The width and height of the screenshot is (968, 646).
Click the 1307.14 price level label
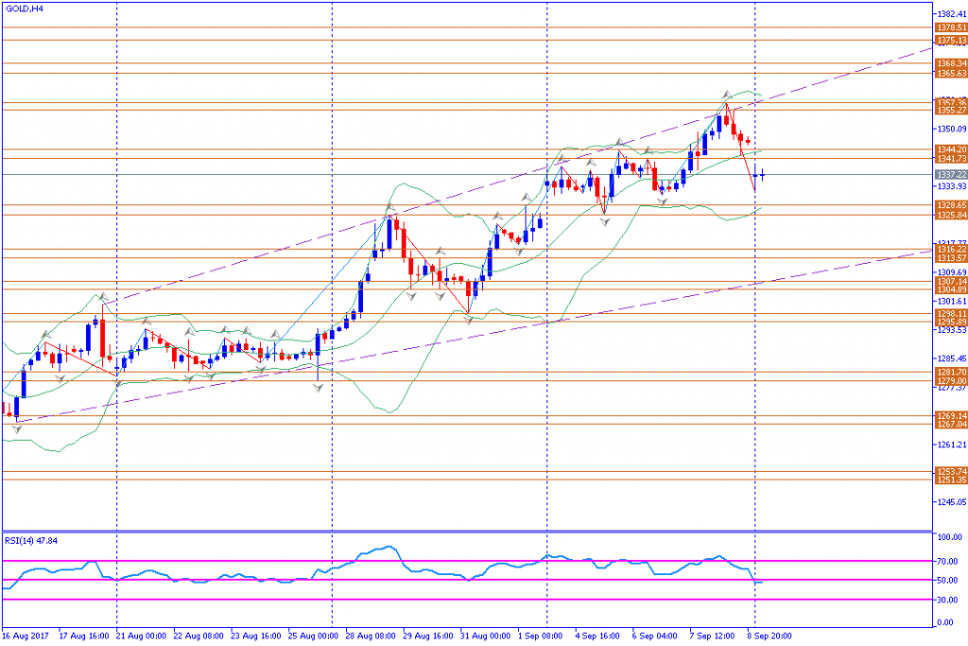point(951,282)
